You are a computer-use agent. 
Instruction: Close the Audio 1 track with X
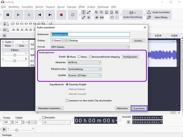[x=3, y=42]
